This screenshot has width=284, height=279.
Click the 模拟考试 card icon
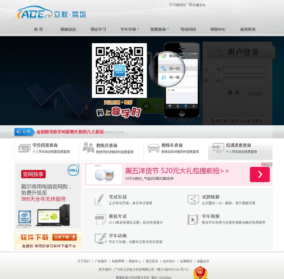tap(100, 219)
